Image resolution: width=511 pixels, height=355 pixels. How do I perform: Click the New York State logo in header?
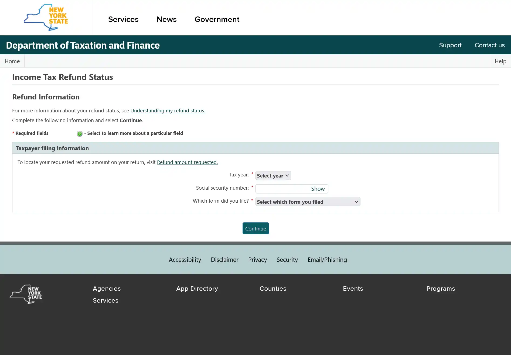[x=46, y=17]
